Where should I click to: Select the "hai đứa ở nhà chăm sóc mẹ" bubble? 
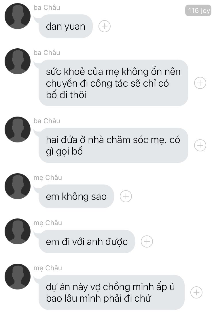pyautogui.click(x=113, y=145)
